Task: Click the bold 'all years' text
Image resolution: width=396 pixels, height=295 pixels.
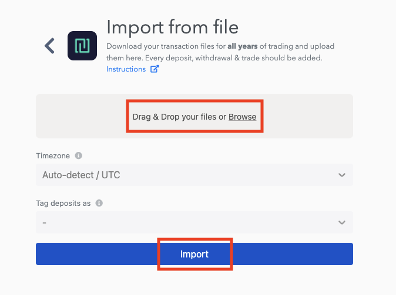Action: point(243,46)
